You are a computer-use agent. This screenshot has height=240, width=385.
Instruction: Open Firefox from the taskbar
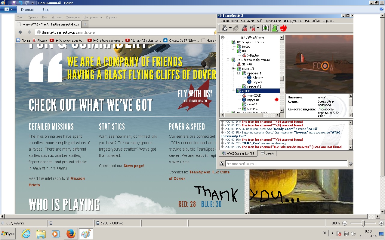pyautogui.click(x=71, y=234)
